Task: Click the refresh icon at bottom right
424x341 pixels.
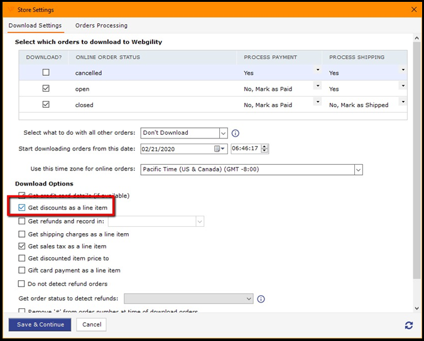Action: pyautogui.click(x=409, y=325)
